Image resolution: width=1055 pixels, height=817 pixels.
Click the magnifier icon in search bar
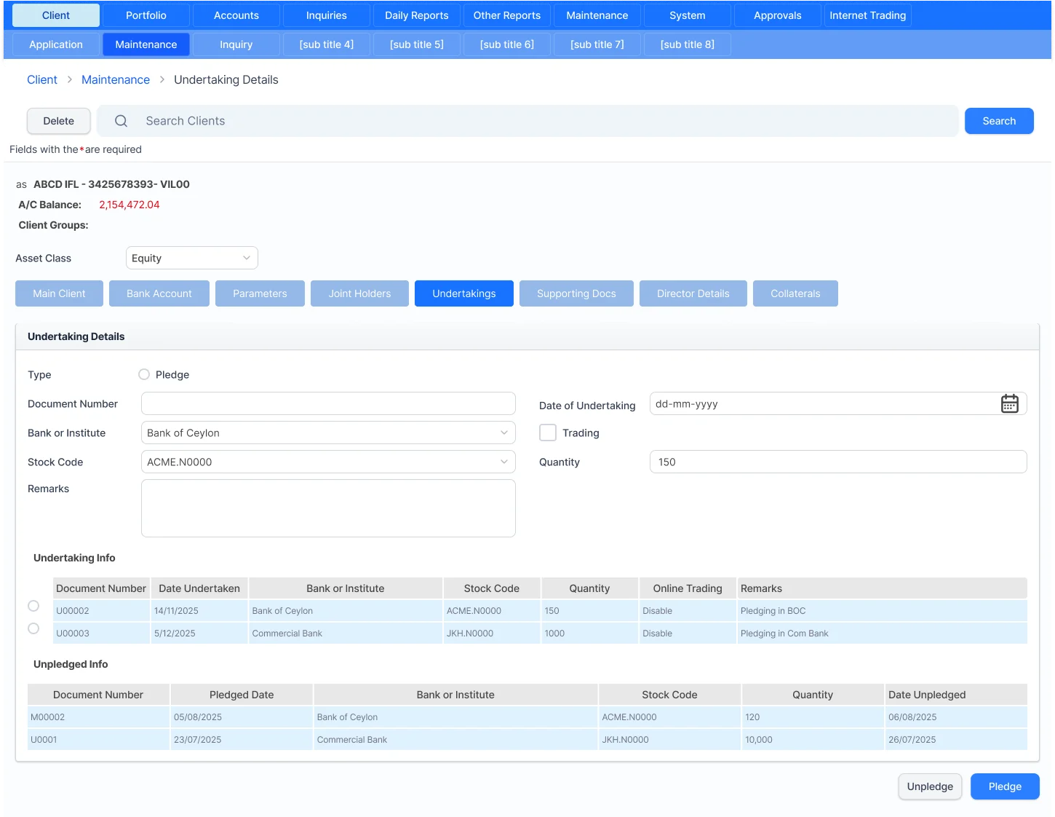(x=121, y=121)
